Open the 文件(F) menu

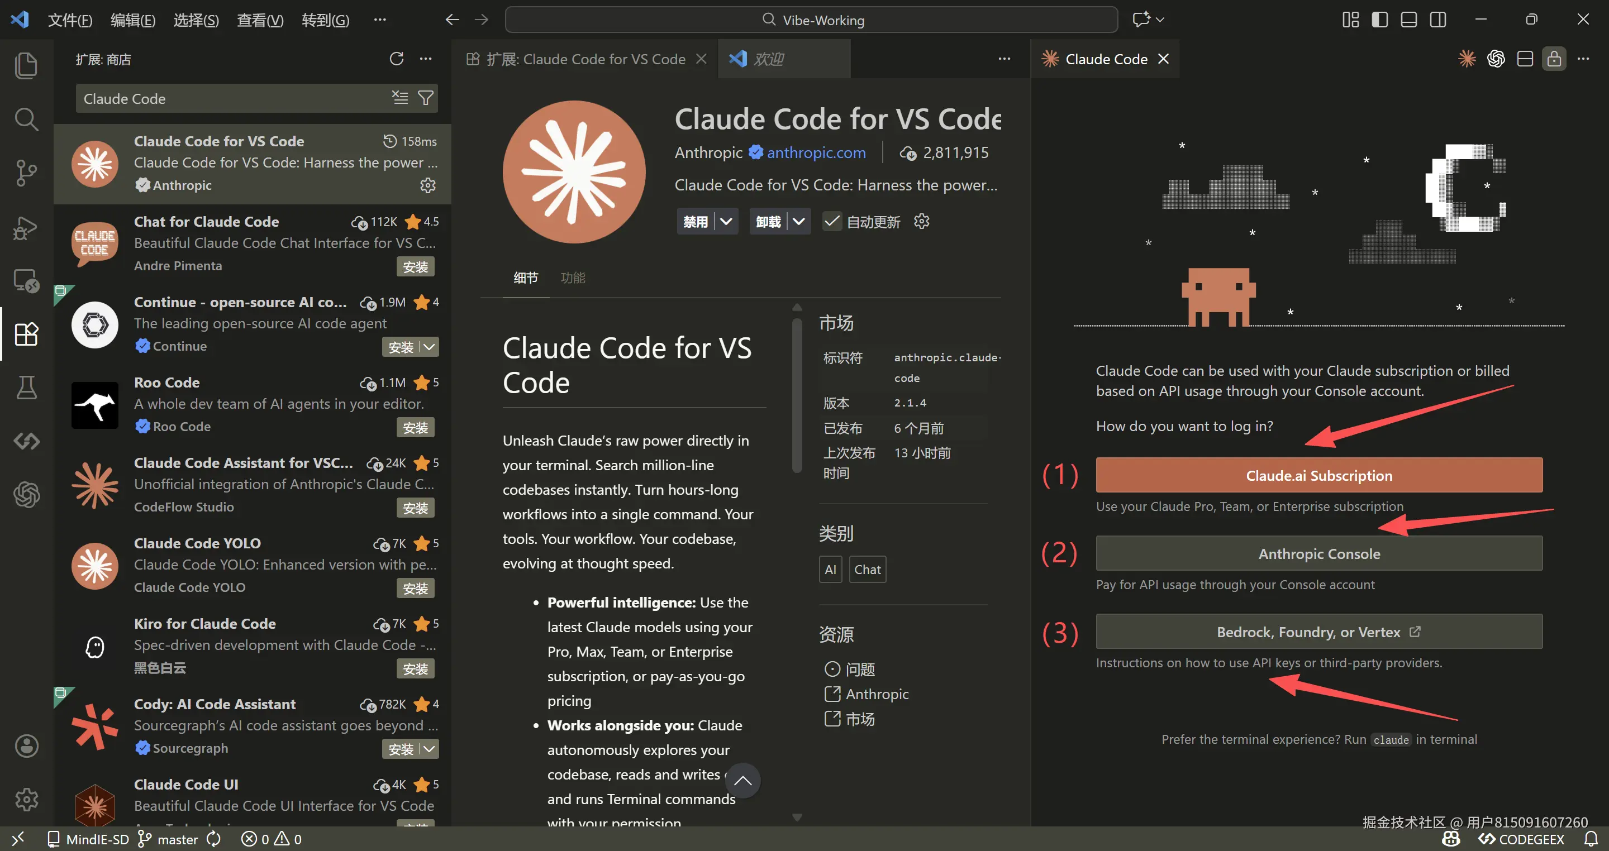coord(70,20)
